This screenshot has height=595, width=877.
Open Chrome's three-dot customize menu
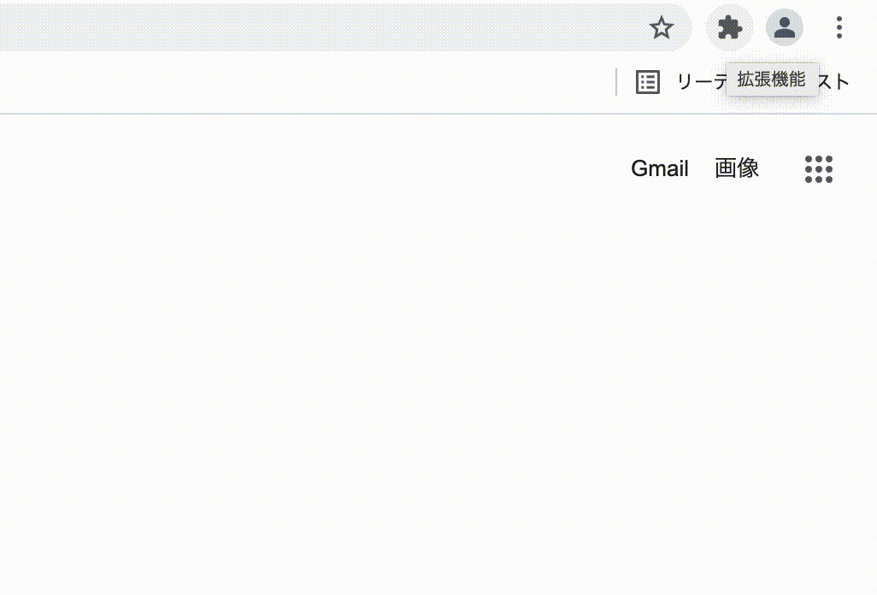tap(839, 27)
